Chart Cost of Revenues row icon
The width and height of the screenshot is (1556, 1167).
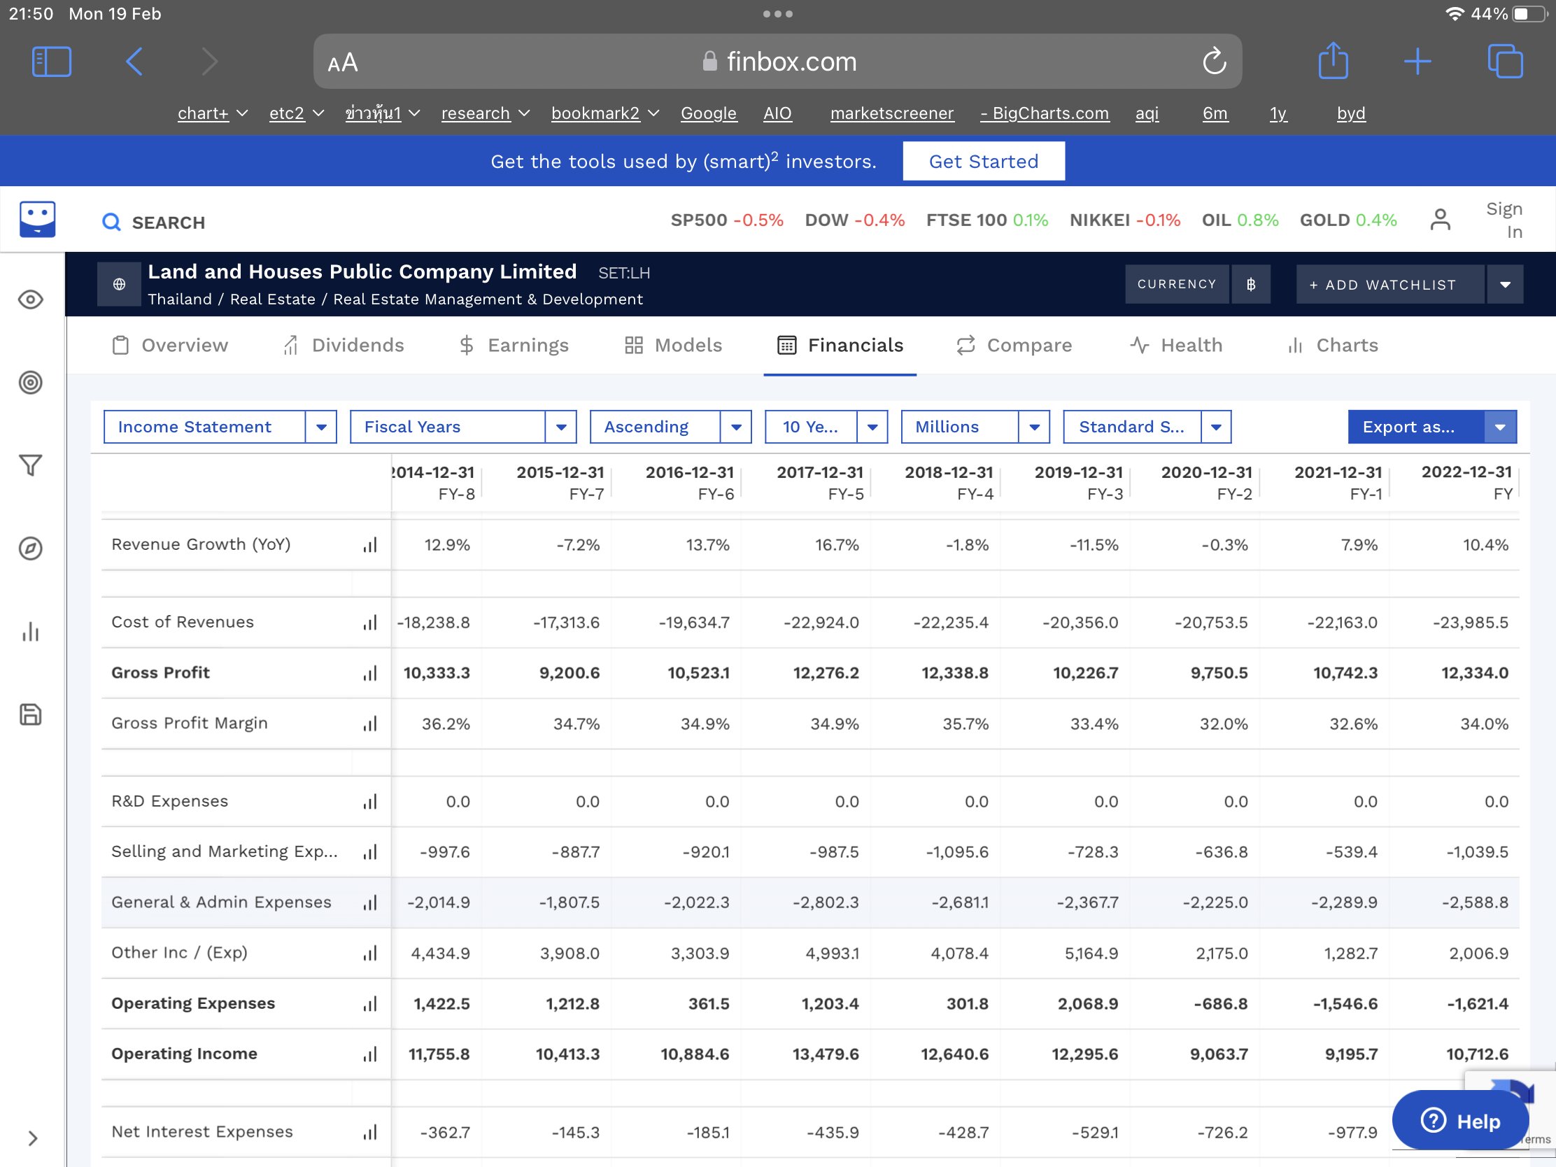(370, 623)
